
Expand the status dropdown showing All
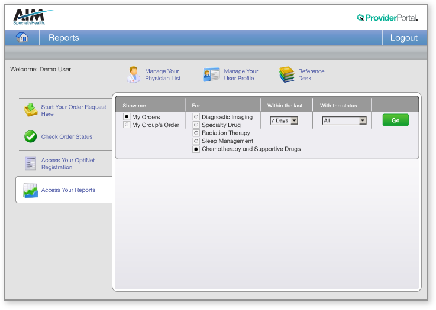pyautogui.click(x=344, y=120)
